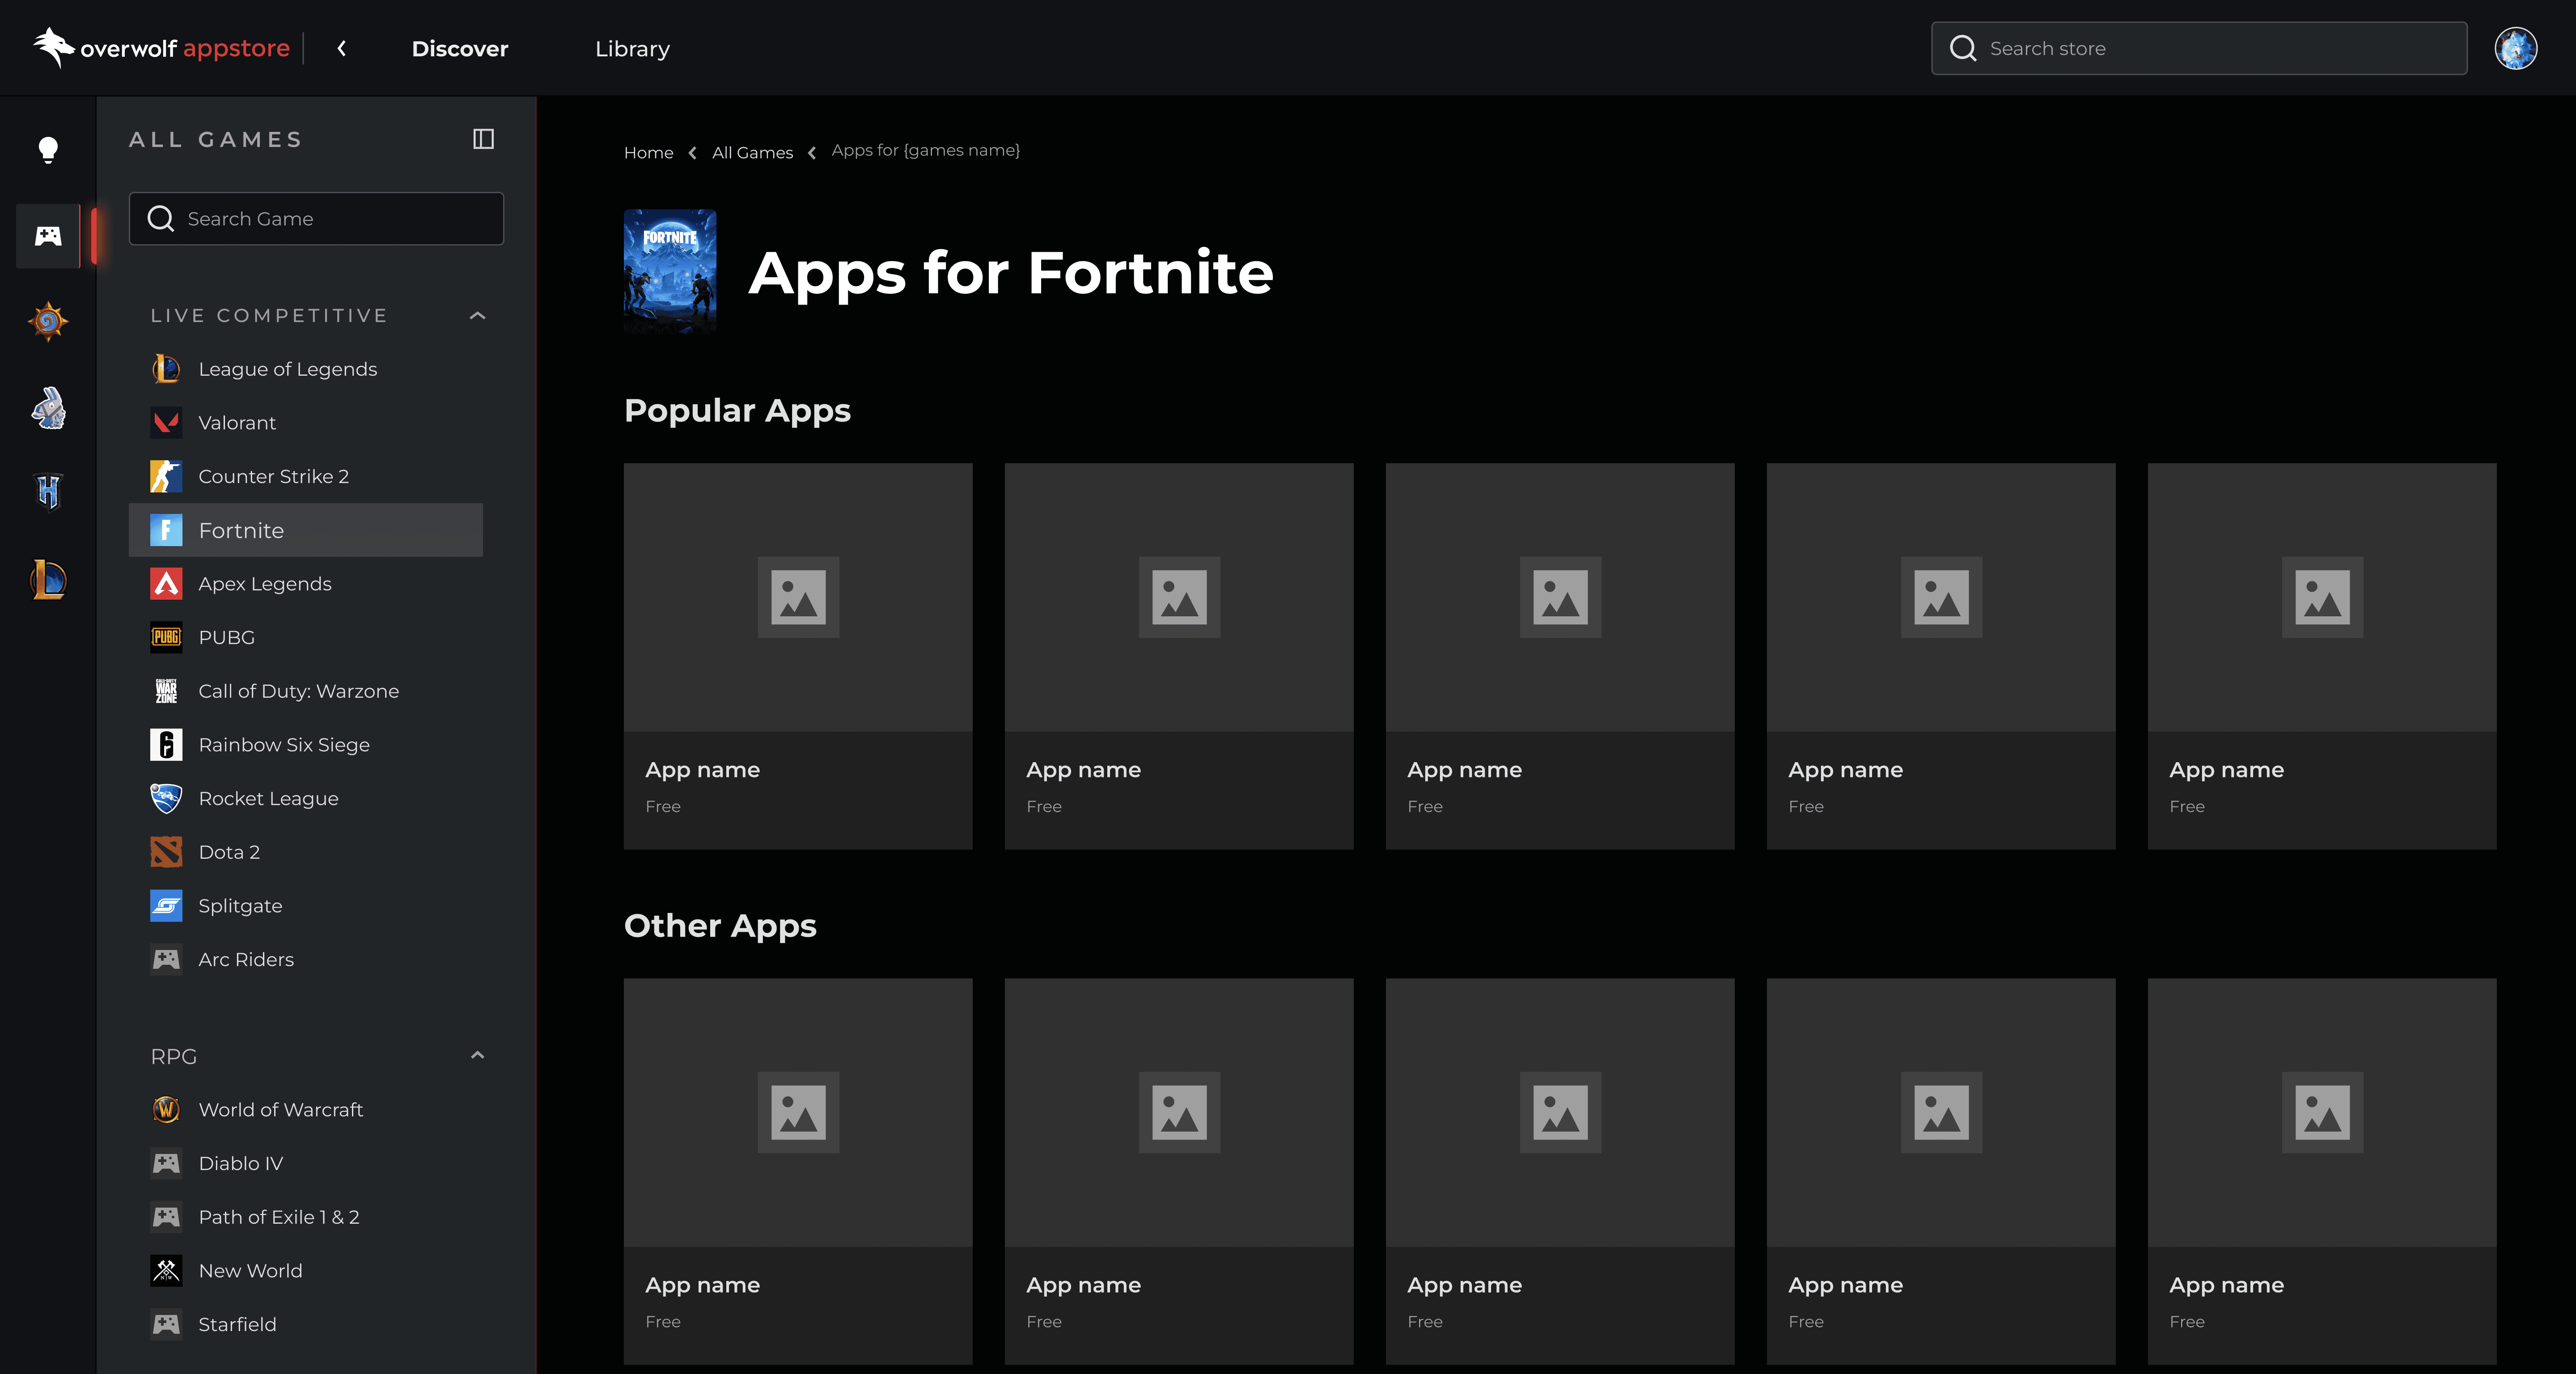Select the gamepad All Games rail icon
This screenshot has height=1374, width=2576.
click(x=48, y=236)
